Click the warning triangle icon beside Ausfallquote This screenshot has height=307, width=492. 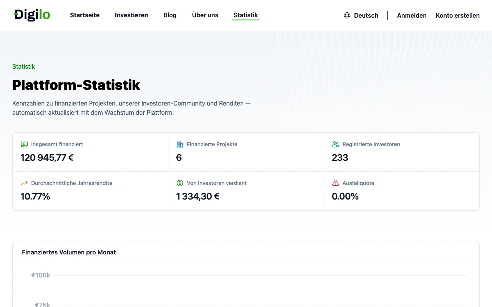[x=336, y=183]
